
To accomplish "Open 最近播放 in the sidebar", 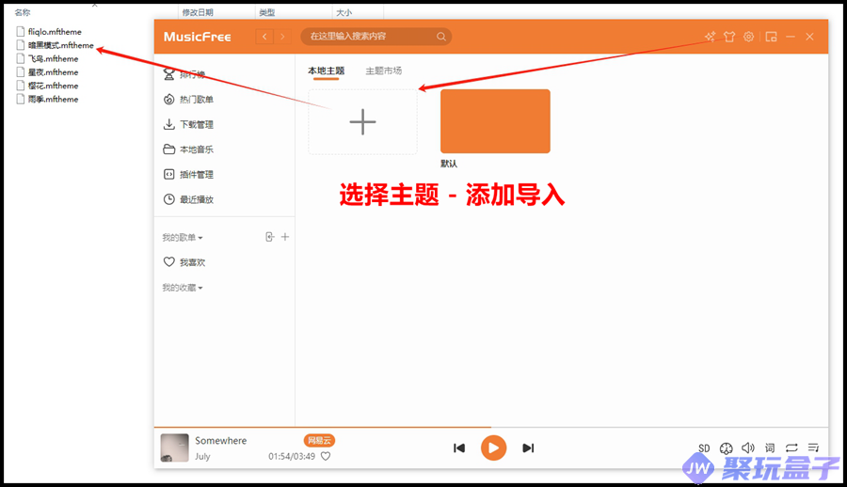I will pos(188,199).
